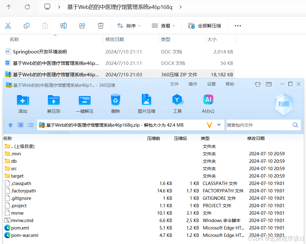Select the 56 KB DOCX file row
306x244 pixels.
(x=119, y=63)
